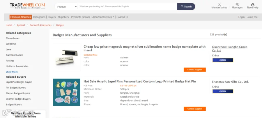Image resolution: width=262 pixels, height=118 pixels.
Task: Click the Need Help support icon
Action: [253, 5]
